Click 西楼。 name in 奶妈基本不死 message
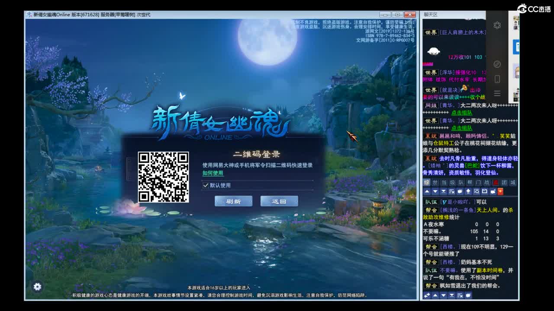554x311 pixels. [450, 262]
